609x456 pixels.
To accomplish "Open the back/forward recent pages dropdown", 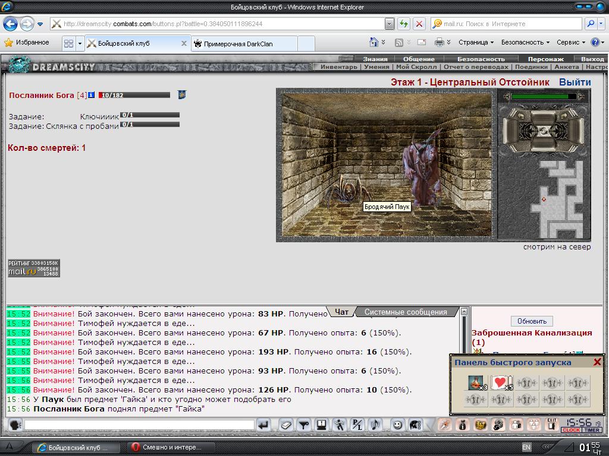I will (x=40, y=24).
